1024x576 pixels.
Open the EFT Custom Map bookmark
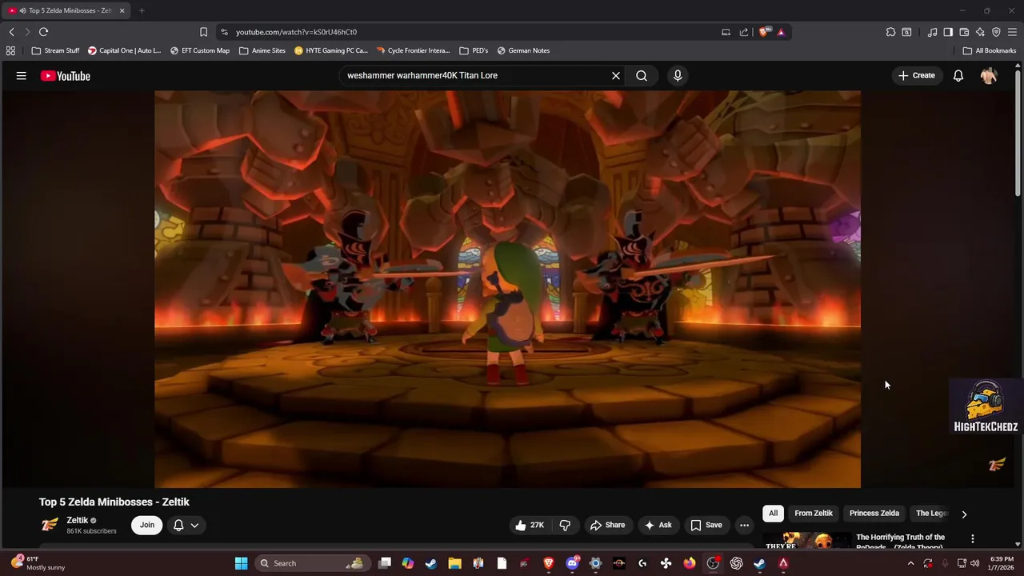pyautogui.click(x=200, y=50)
